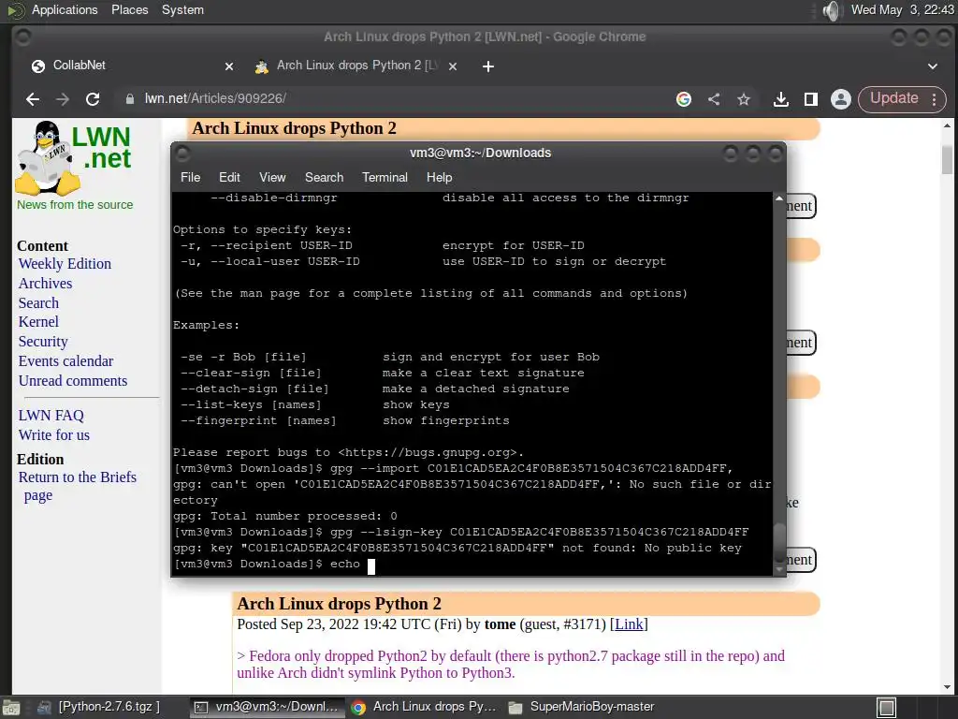This screenshot has width=958, height=719.
Task: Click browser page scrollbar down arrow
Action: click(x=947, y=687)
